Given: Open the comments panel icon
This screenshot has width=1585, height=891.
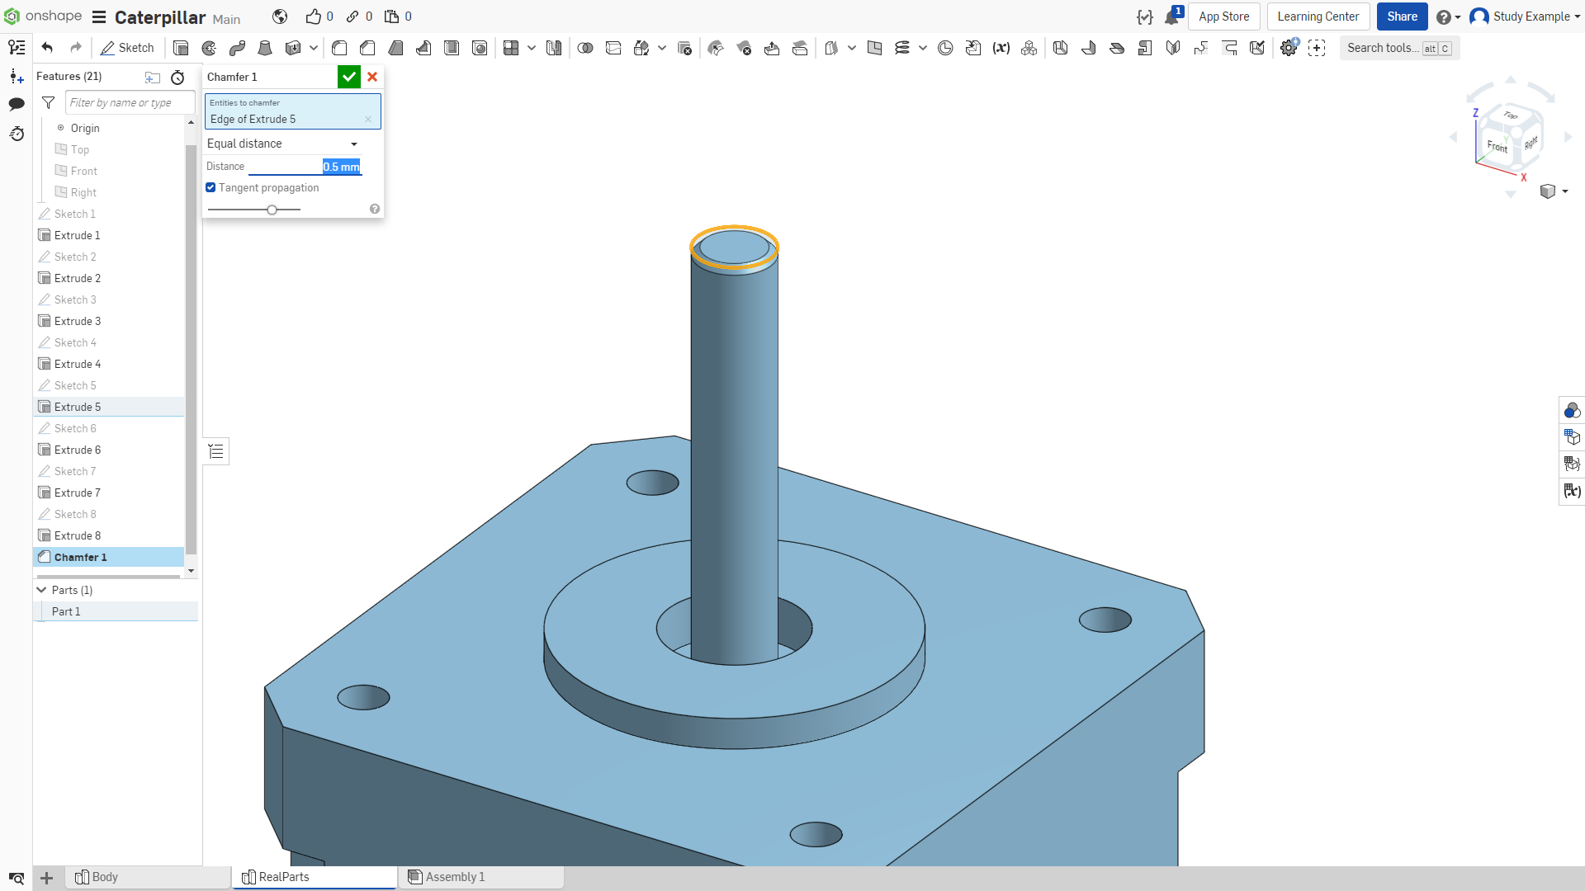Looking at the screenshot, I should (x=17, y=104).
